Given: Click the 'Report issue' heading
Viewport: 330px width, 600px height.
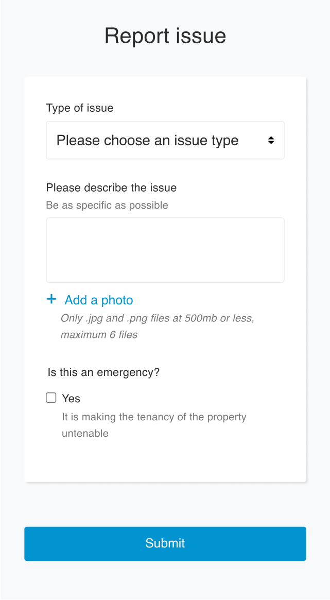Looking at the screenshot, I should (x=165, y=36).
